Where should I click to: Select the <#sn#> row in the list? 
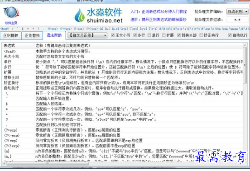122,51
